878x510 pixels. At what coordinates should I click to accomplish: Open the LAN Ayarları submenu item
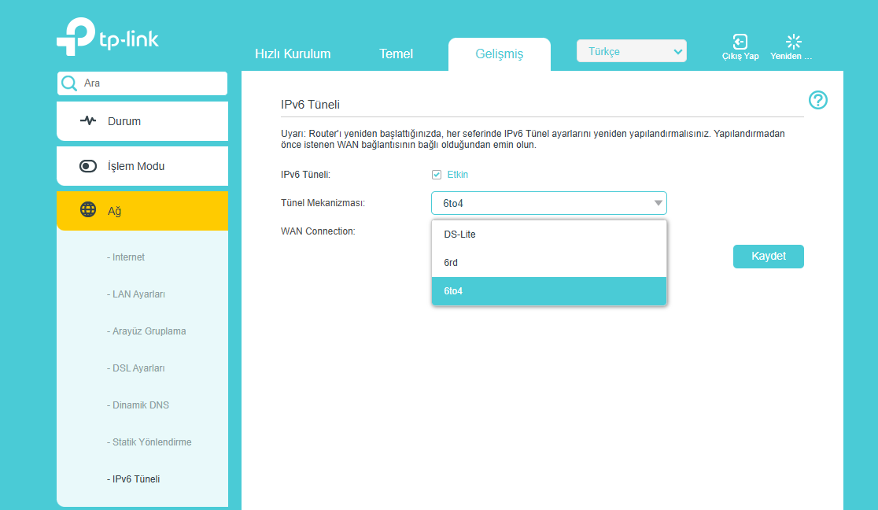[x=135, y=294]
